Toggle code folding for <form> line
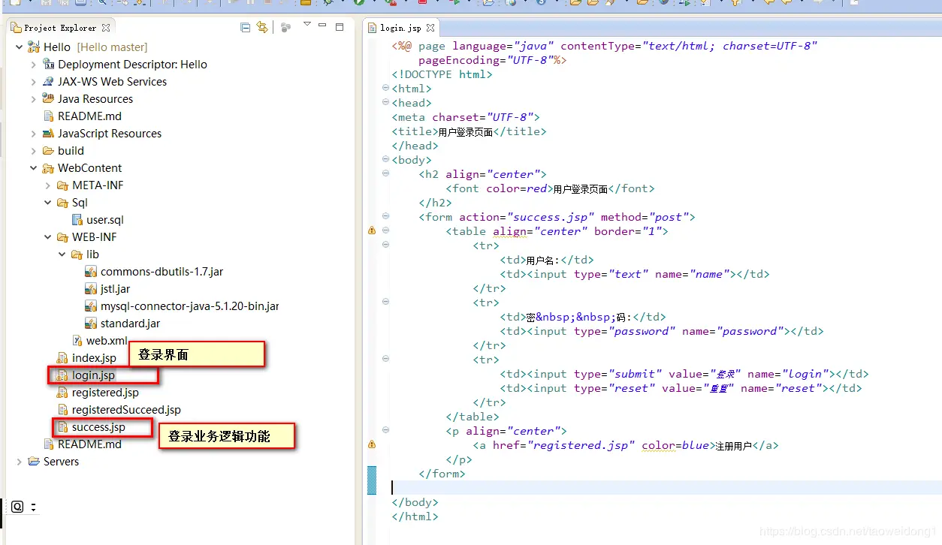942x545 pixels. pos(385,217)
